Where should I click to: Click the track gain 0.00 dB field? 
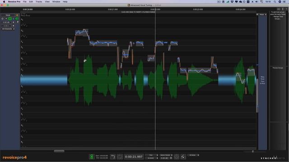point(6,22)
